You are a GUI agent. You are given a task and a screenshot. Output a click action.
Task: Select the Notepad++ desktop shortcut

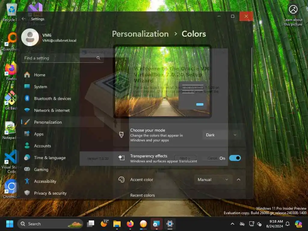[10, 130]
